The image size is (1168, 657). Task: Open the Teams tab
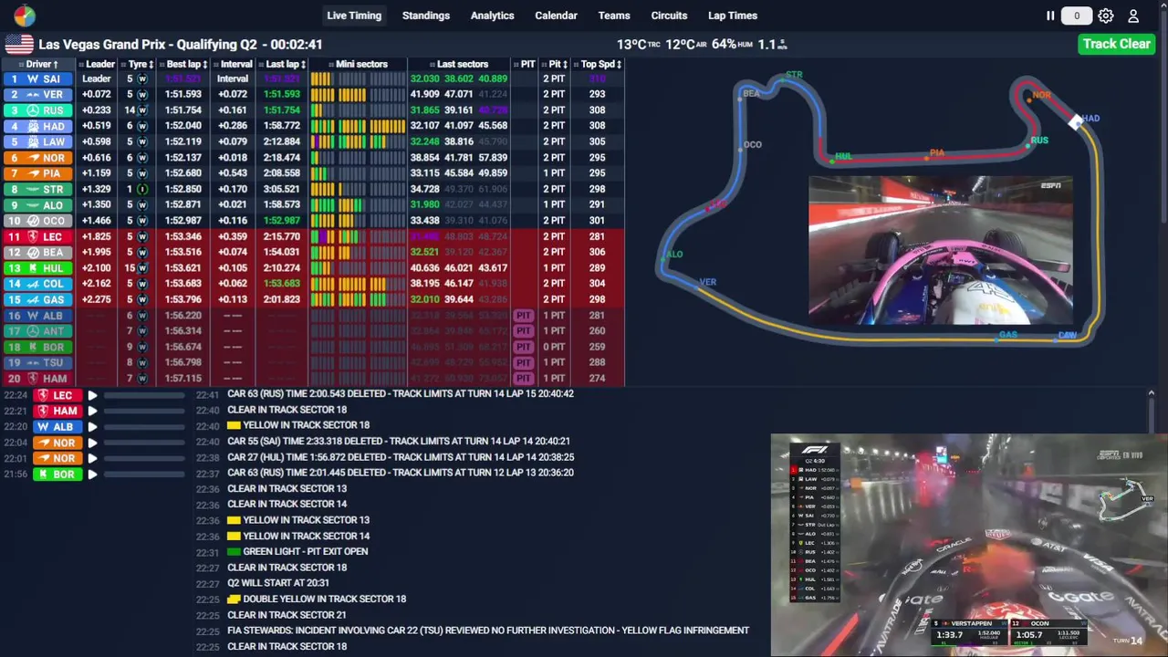[614, 16]
